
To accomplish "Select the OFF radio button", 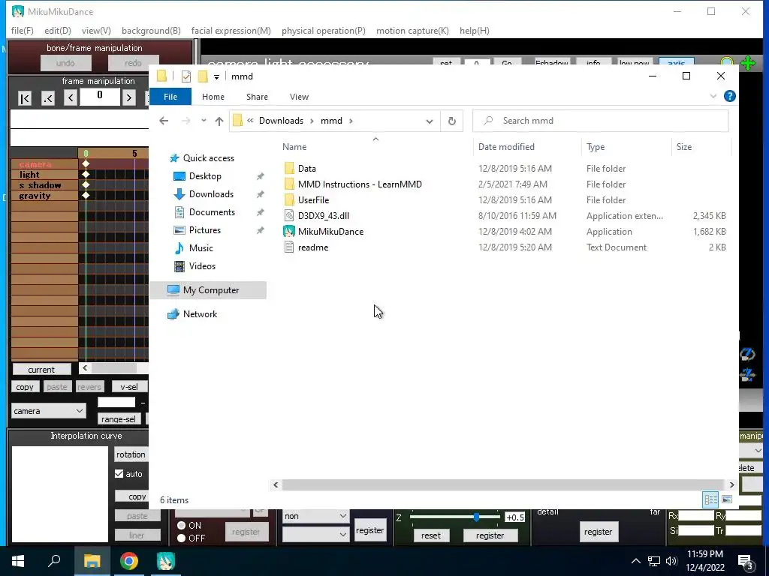I will click(181, 538).
